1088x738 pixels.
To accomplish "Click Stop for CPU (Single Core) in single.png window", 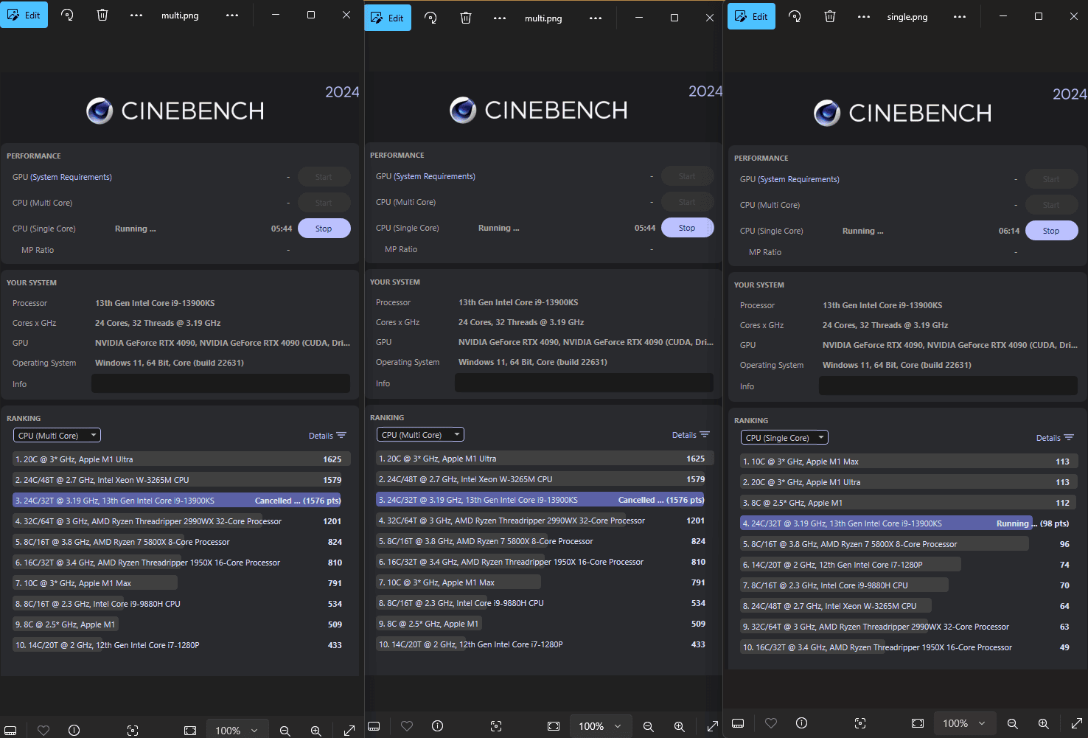I will (1051, 231).
